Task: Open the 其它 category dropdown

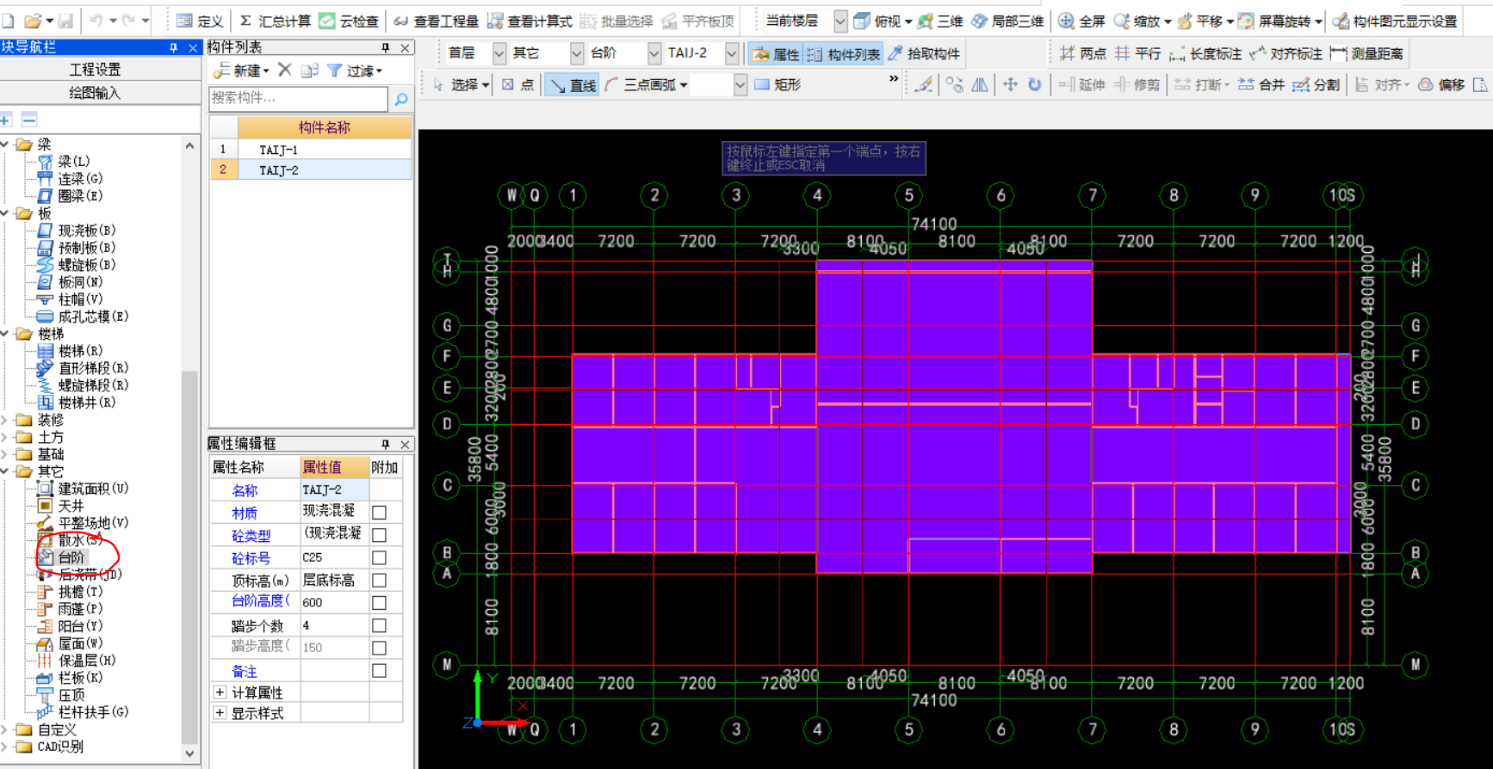Action: (x=576, y=53)
